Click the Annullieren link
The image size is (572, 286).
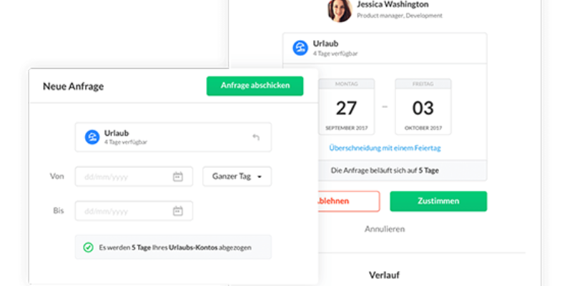(x=385, y=229)
